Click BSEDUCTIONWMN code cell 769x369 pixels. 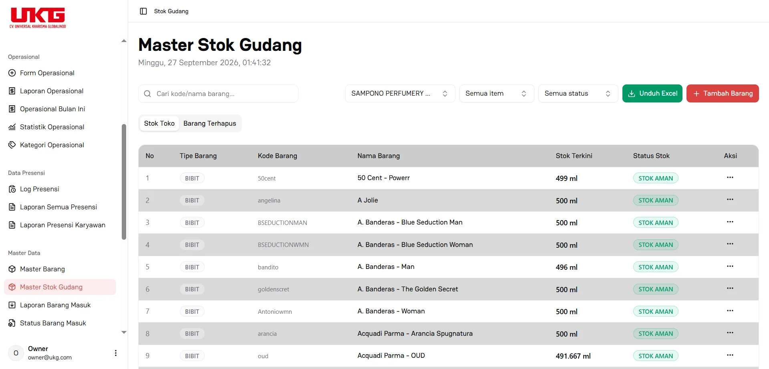coord(283,245)
